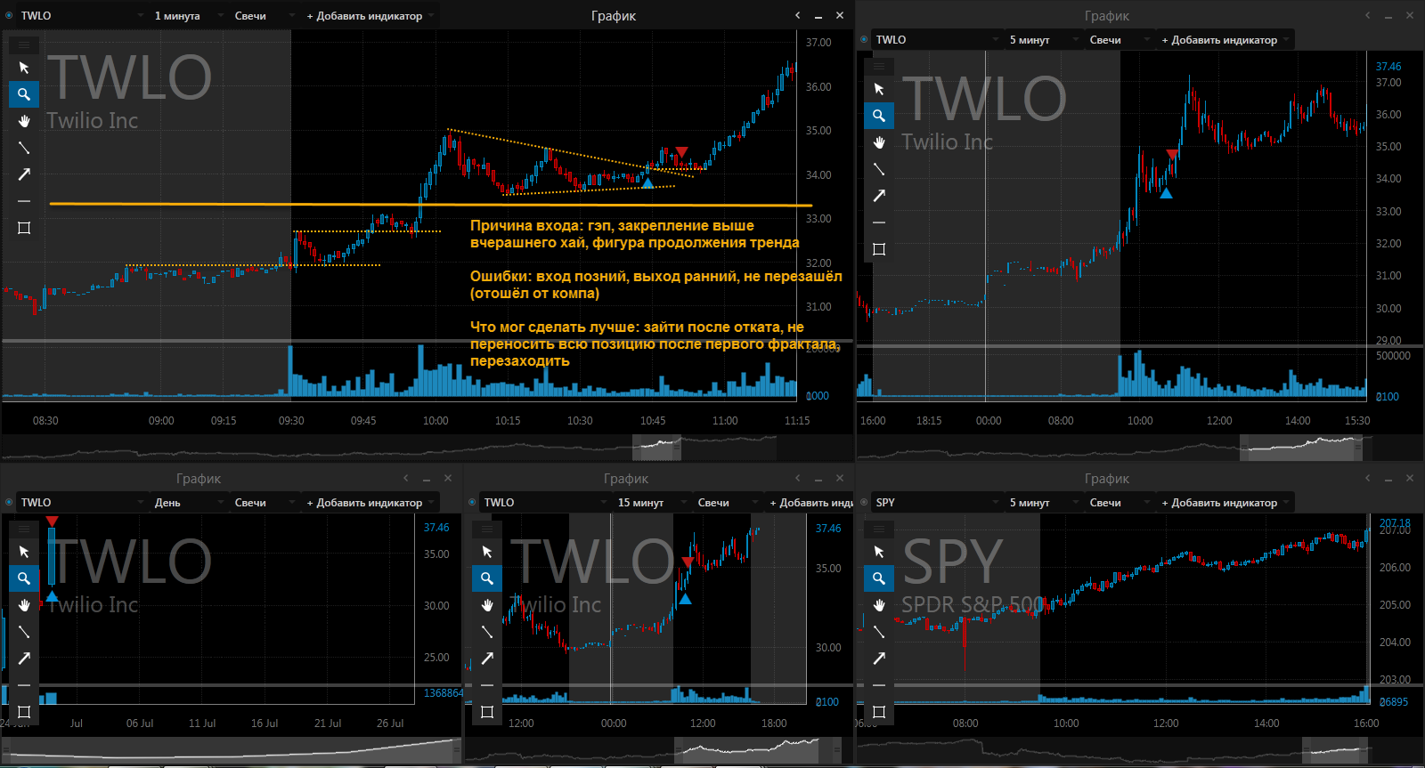Screen dimensions: 1425x768
Task: Click the navigator range slider under the TWLO 5-minute chart
Action: tap(1301, 447)
